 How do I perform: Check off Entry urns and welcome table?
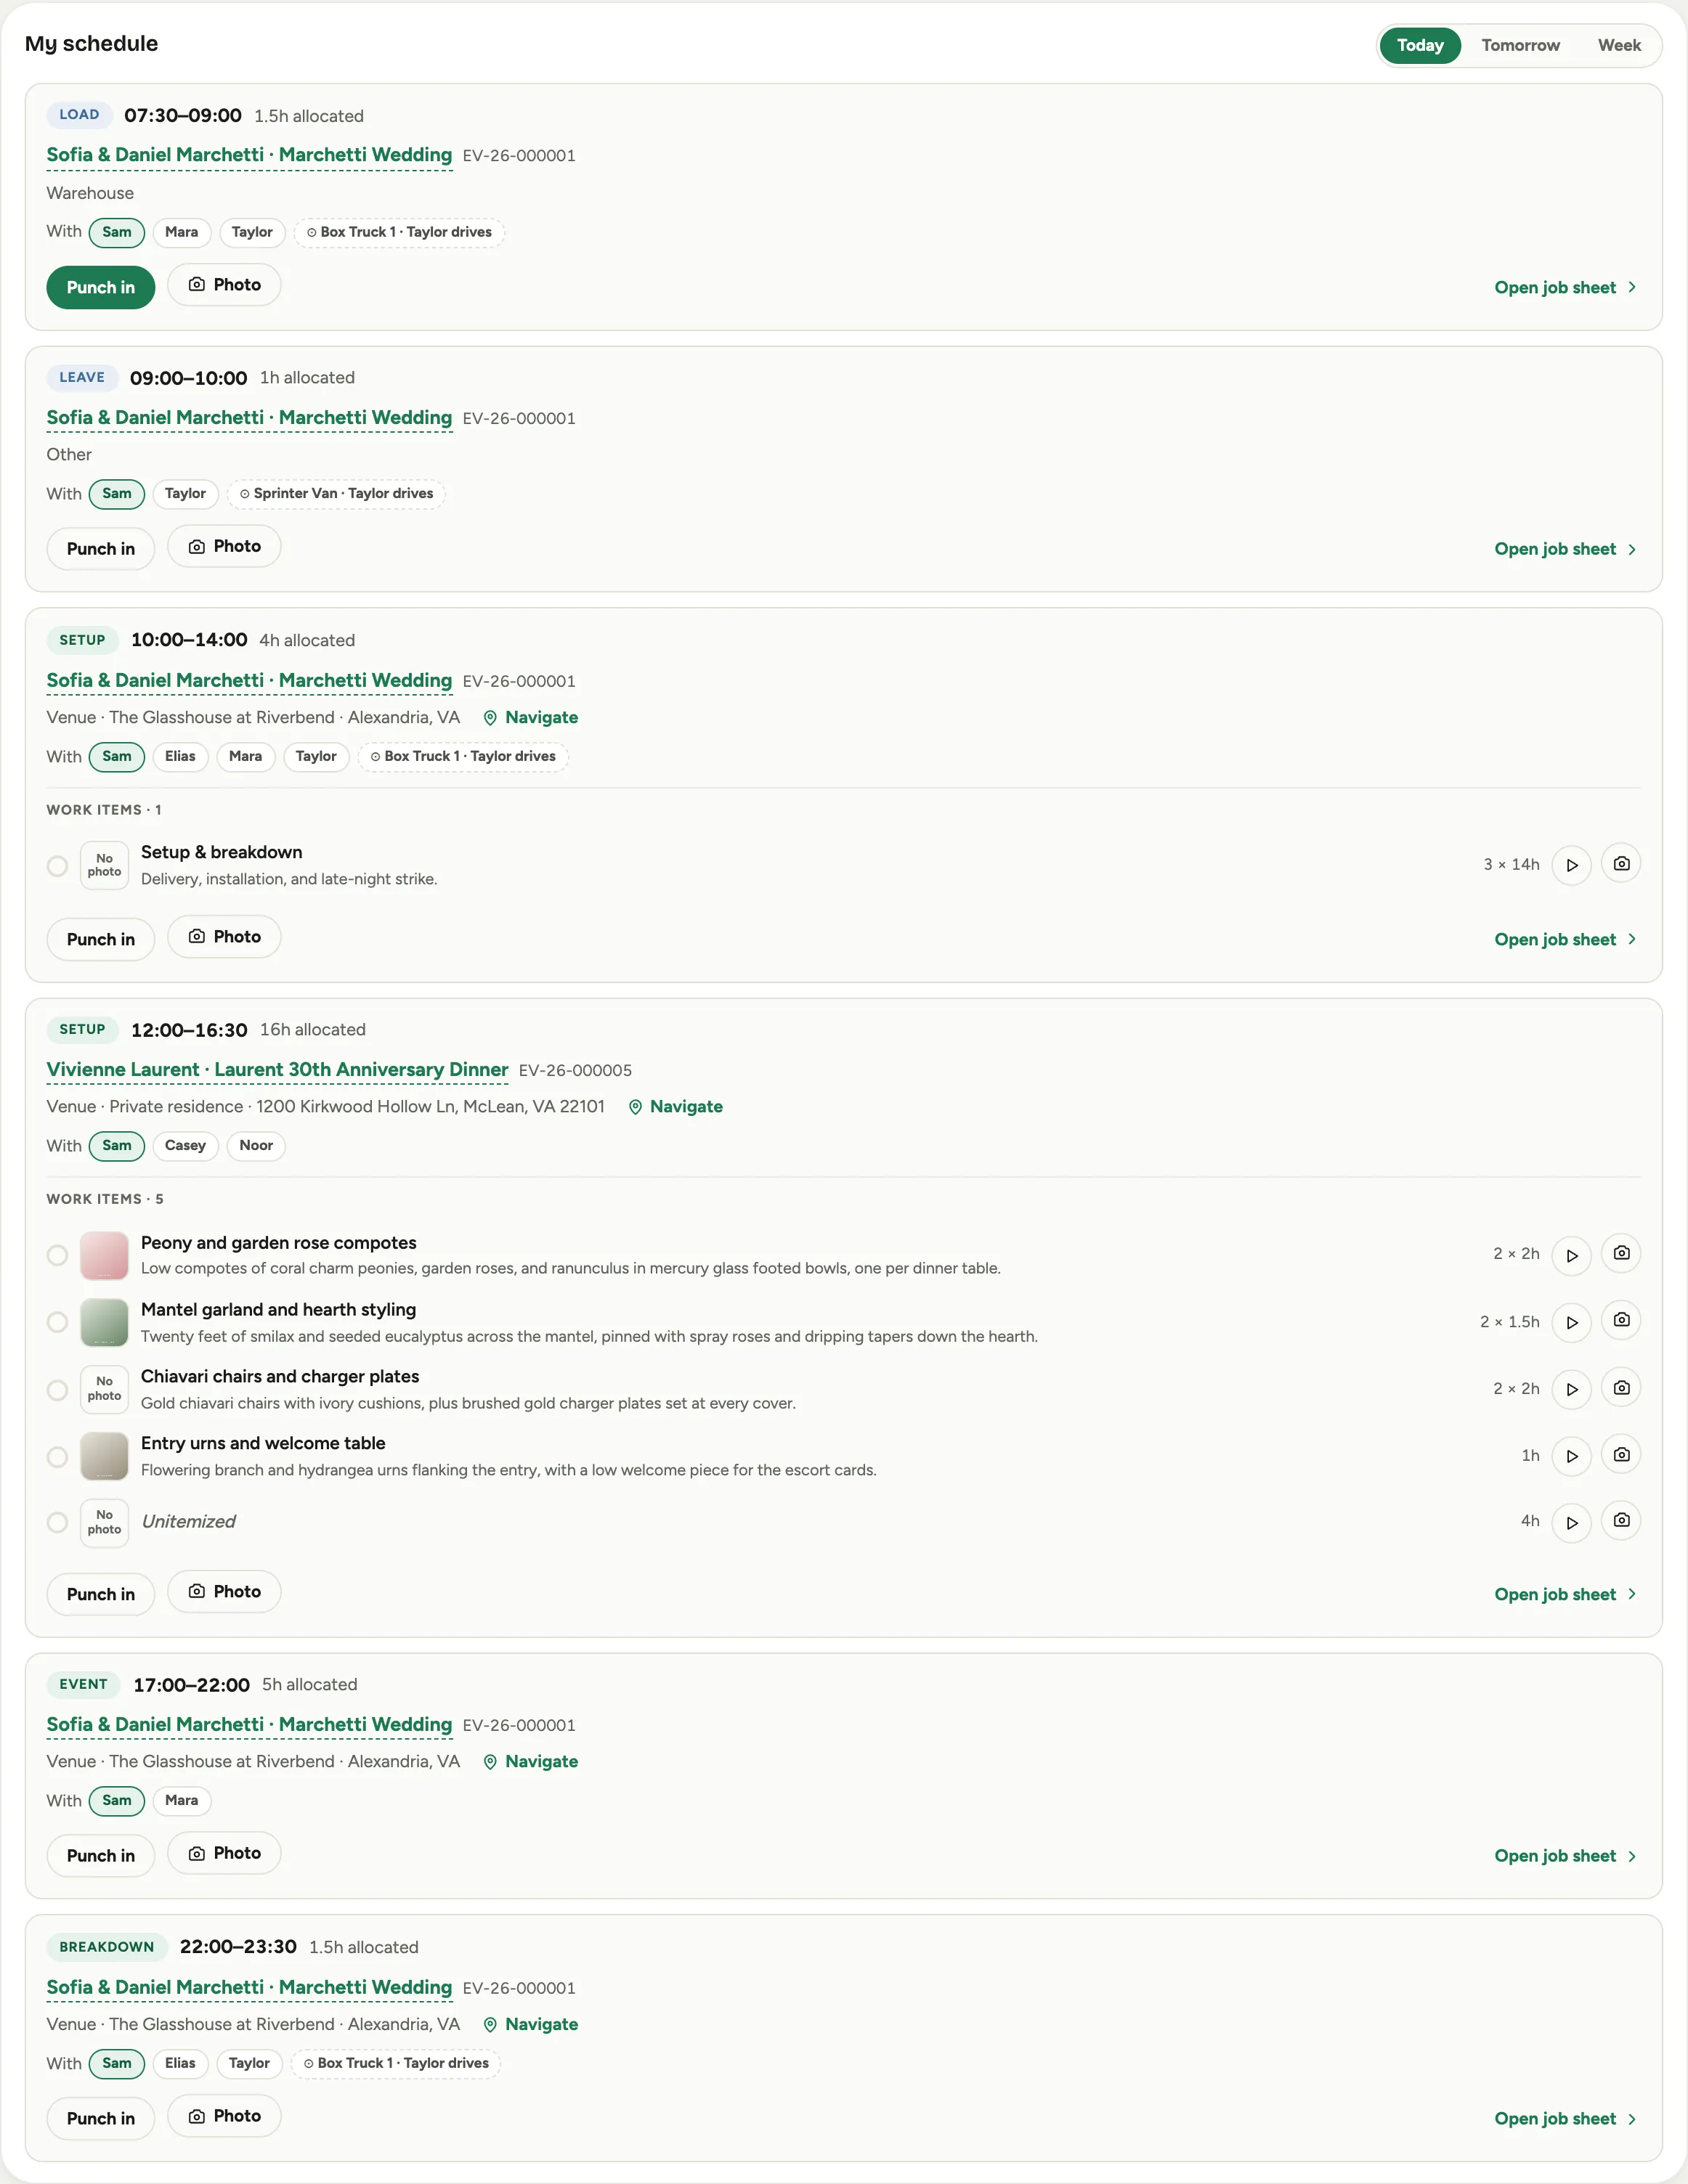[x=58, y=1456]
